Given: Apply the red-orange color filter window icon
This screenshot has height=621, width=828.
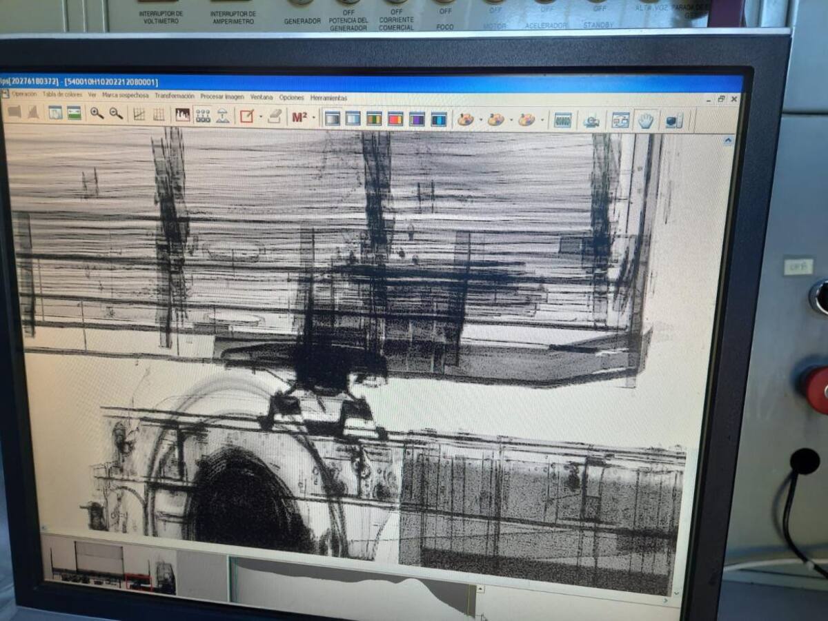Looking at the screenshot, I should (395, 119).
